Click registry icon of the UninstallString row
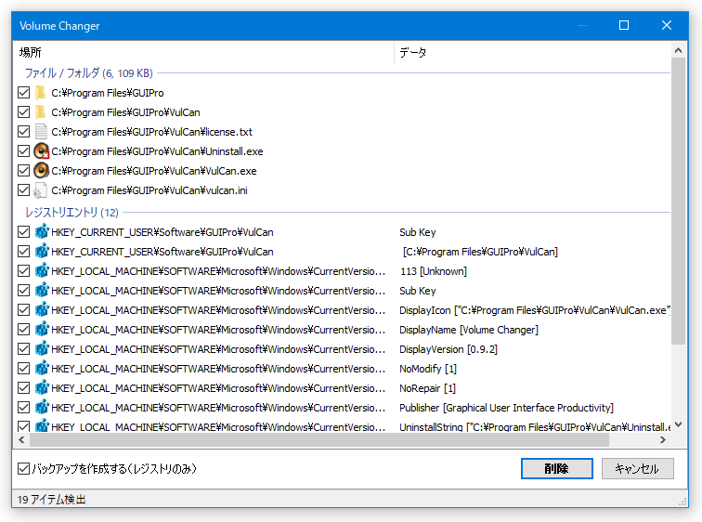The image size is (702, 522). 42,425
